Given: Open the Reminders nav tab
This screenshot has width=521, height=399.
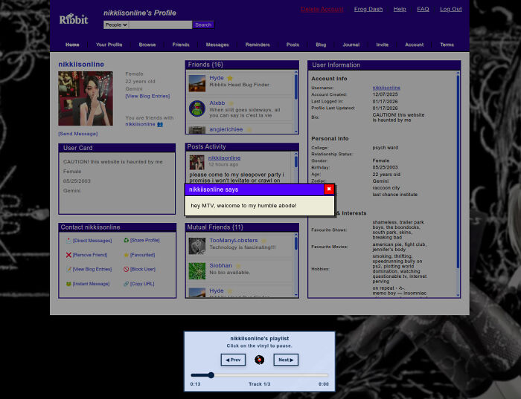Looking at the screenshot, I should pyautogui.click(x=258, y=45).
